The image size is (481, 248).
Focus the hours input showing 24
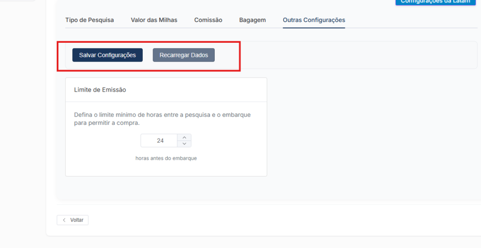click(159, 140)
